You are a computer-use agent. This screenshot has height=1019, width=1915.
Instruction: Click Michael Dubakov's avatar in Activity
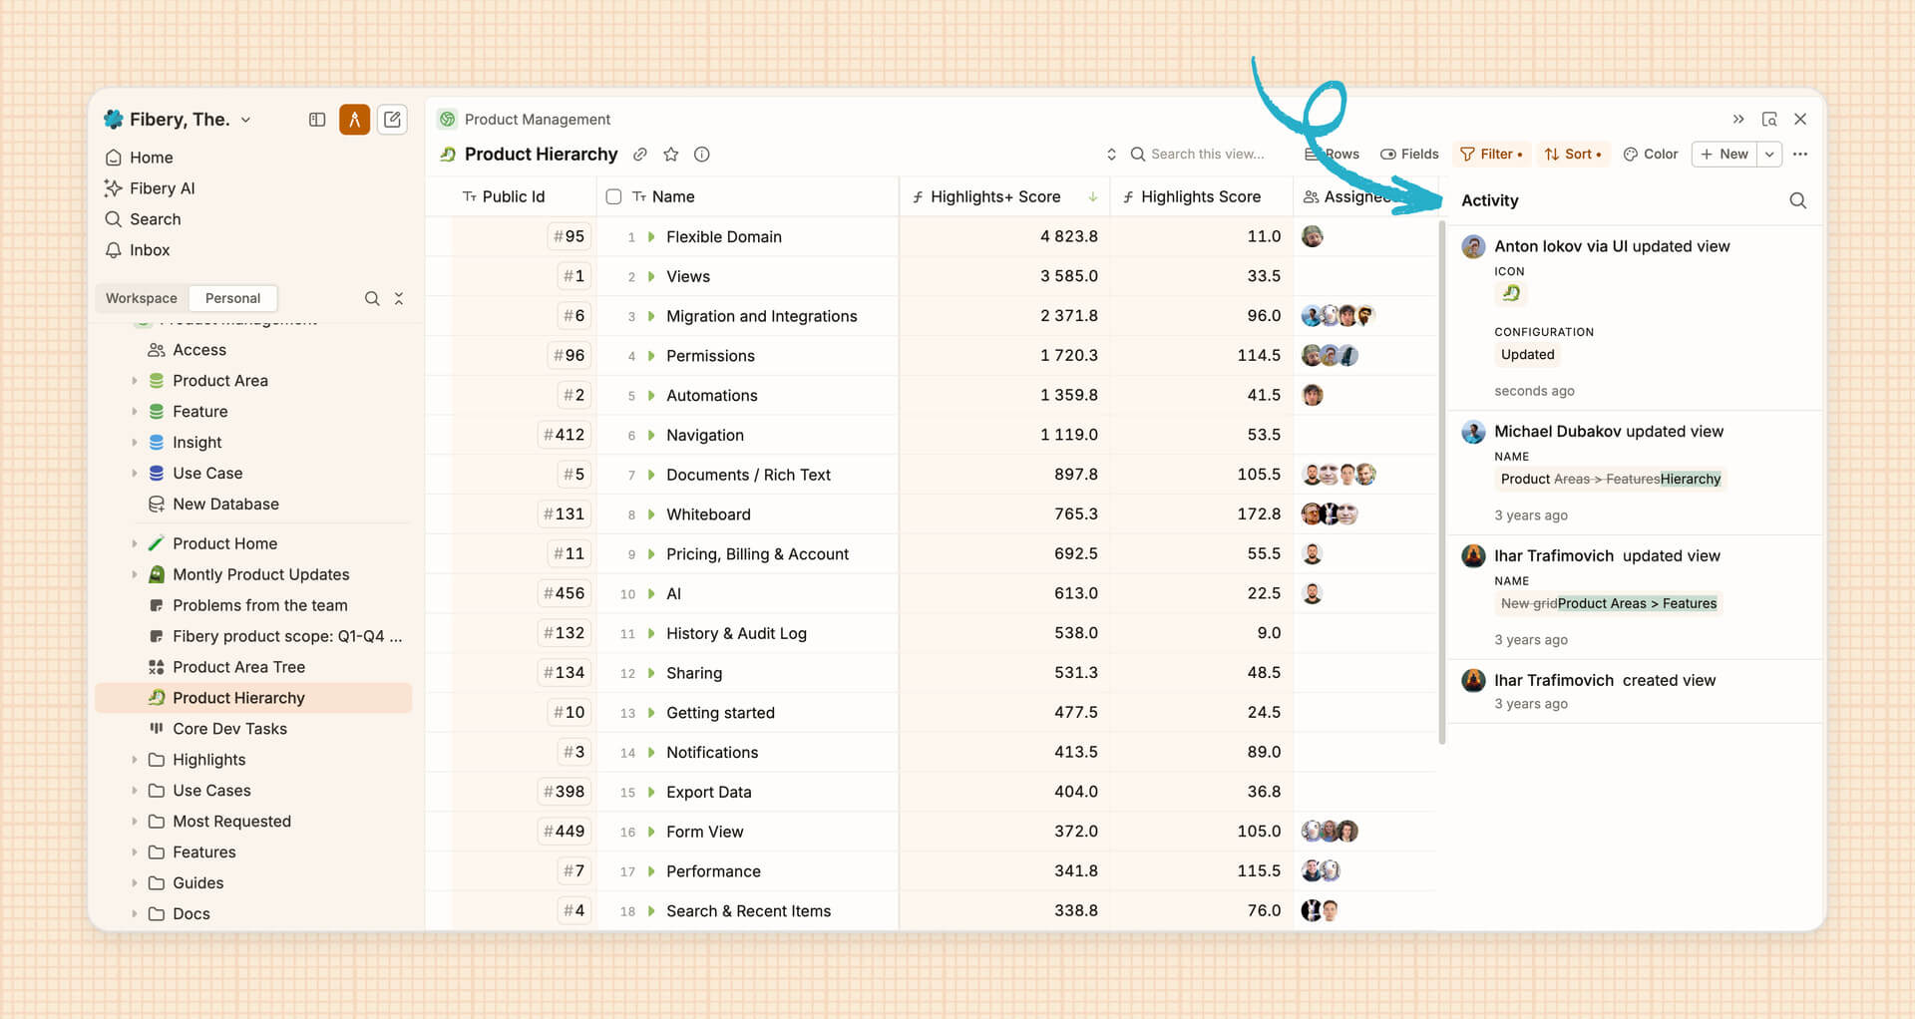click(1473, 432)
